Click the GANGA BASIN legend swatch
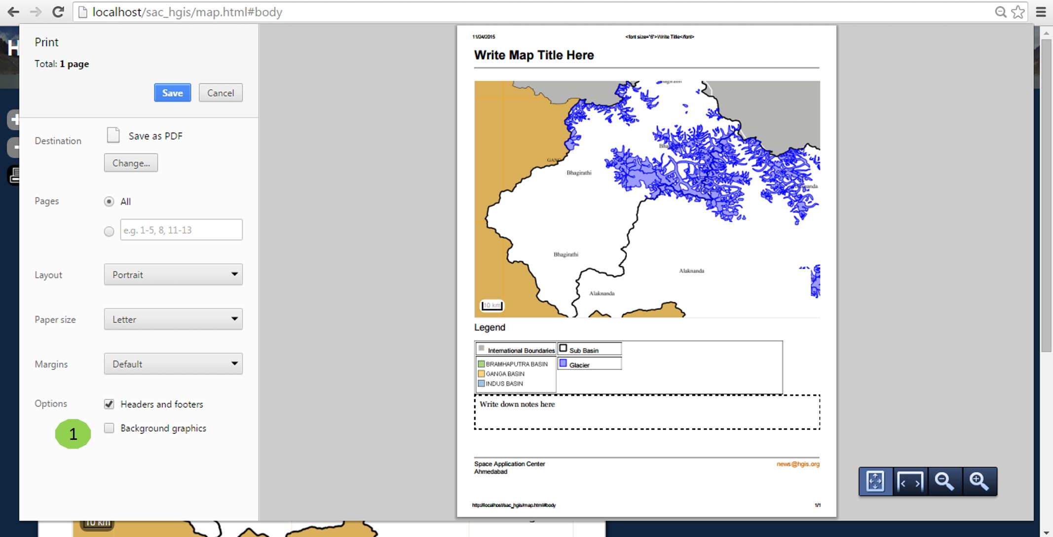 pyautogui.click(x=481, y=374)
